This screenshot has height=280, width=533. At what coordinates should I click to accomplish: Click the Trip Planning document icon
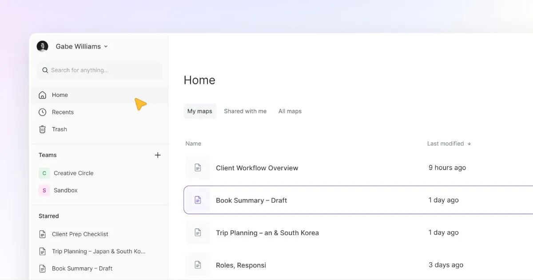click(197, 232)
